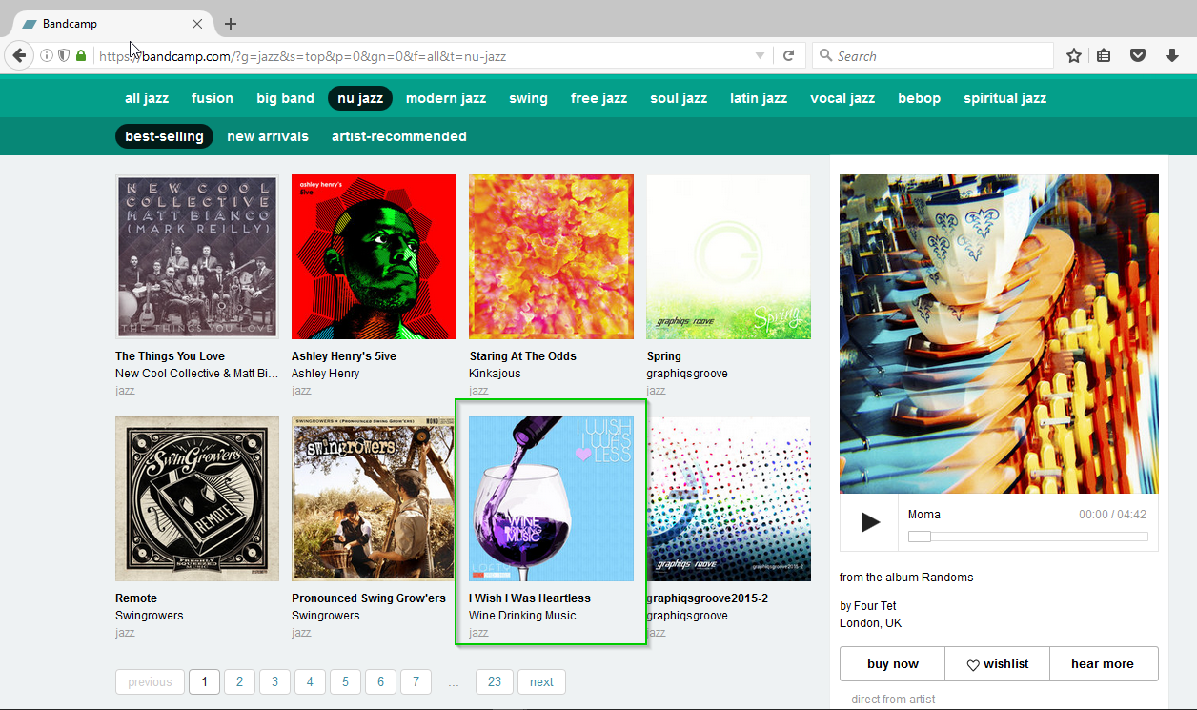Select the bebop subgenre tab
Viewport: 1197px width, 710px height.
coord(919,98)
